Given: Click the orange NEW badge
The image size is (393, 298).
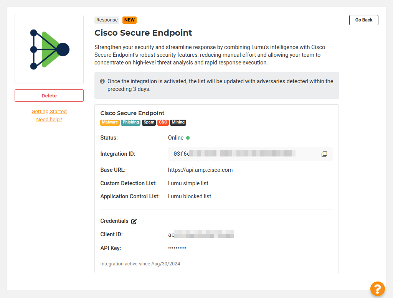Looking at the screenshot, I should click(129, 20).
